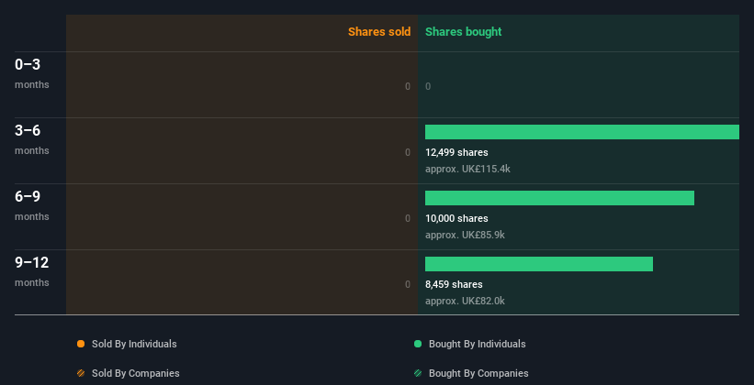Image resolution: width=754 pixels, height=385 pixels.
Task: Click the green Bought By Individuals legend dot
Action: point(418,344)
